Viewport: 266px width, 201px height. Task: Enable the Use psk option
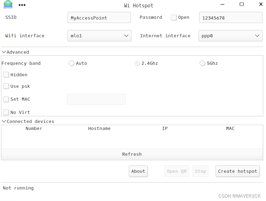[x=6, y=86]
